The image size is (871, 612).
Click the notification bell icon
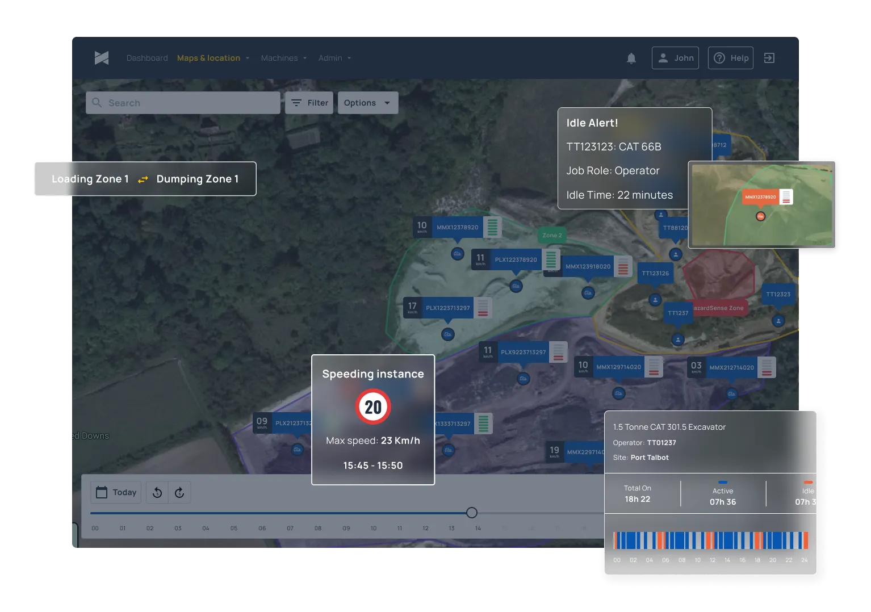click(631, 58)
